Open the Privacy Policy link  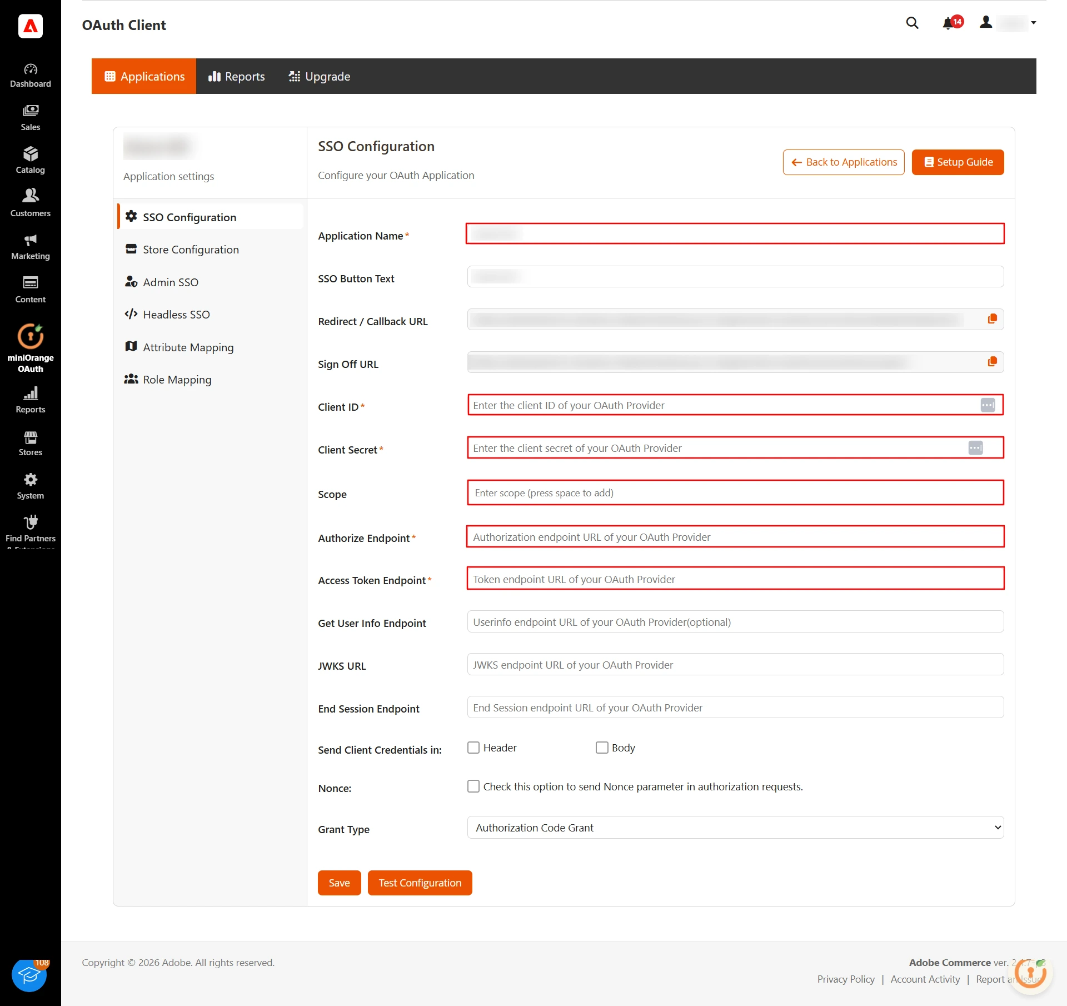pyautogui.click(x=846, y=979)
